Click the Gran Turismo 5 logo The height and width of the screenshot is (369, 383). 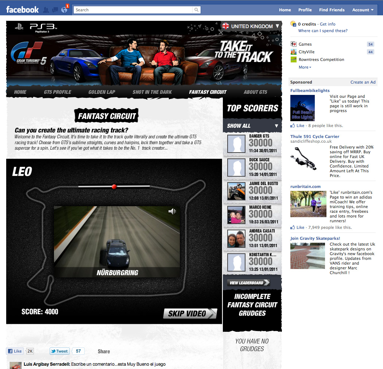[x=28, y=53]
